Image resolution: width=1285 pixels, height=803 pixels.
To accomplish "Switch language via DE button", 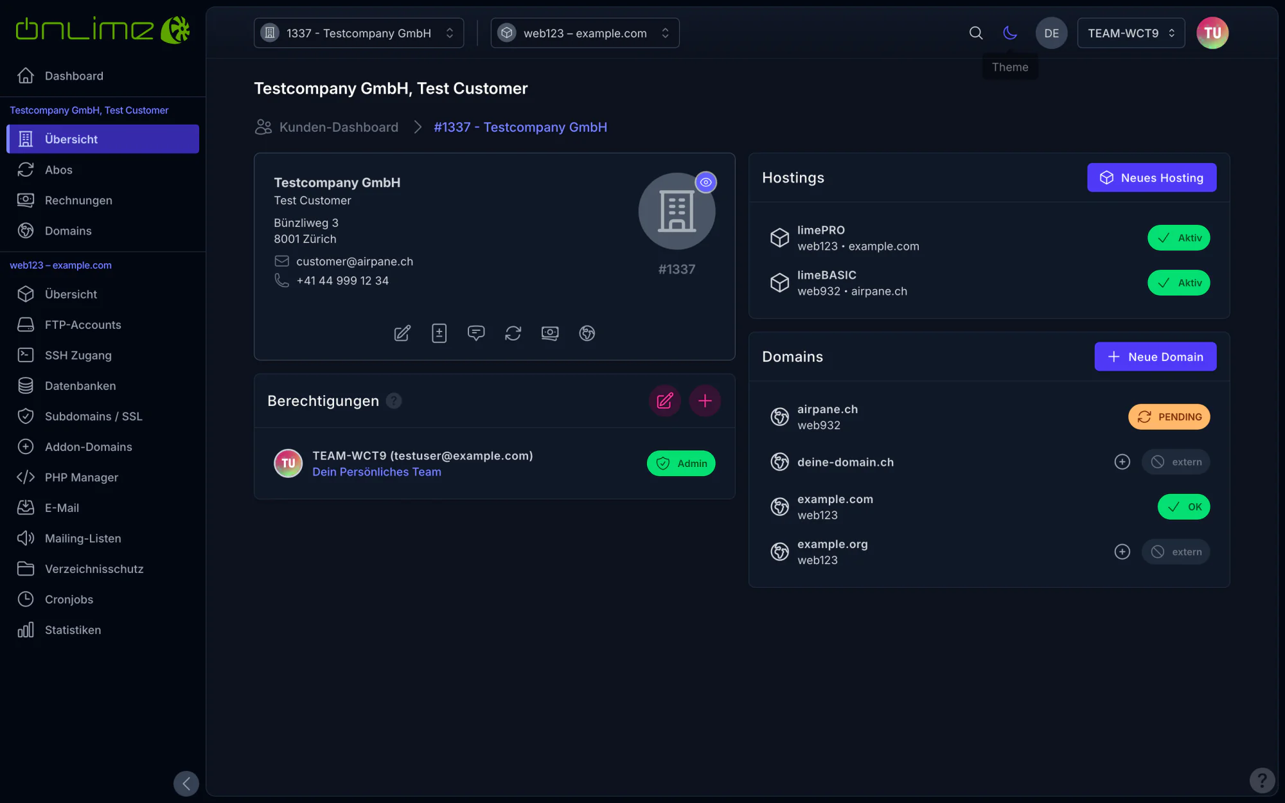I will click(x=1051, y=33).
